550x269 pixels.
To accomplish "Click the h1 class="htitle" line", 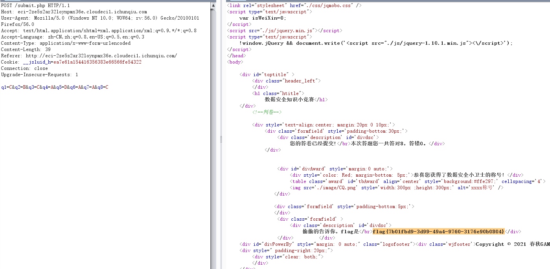I will click(x=278, y=93).
